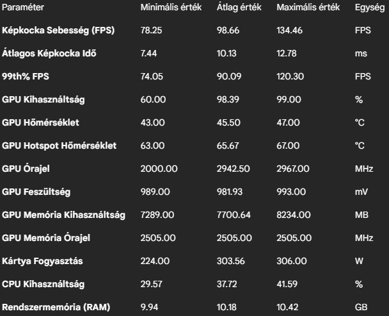Click the Átlag érték column header
Image resolution: width=389 pixels, height=316 pixels.
pos(239,7)
